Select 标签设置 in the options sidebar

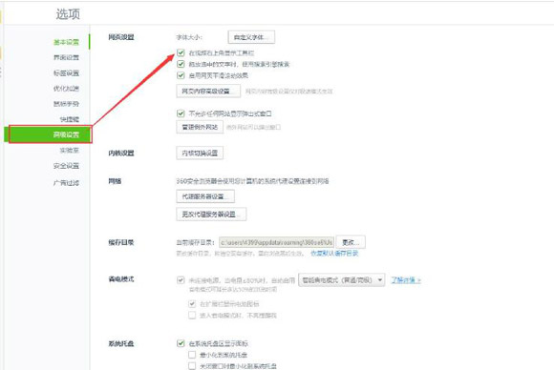(66, 73)
